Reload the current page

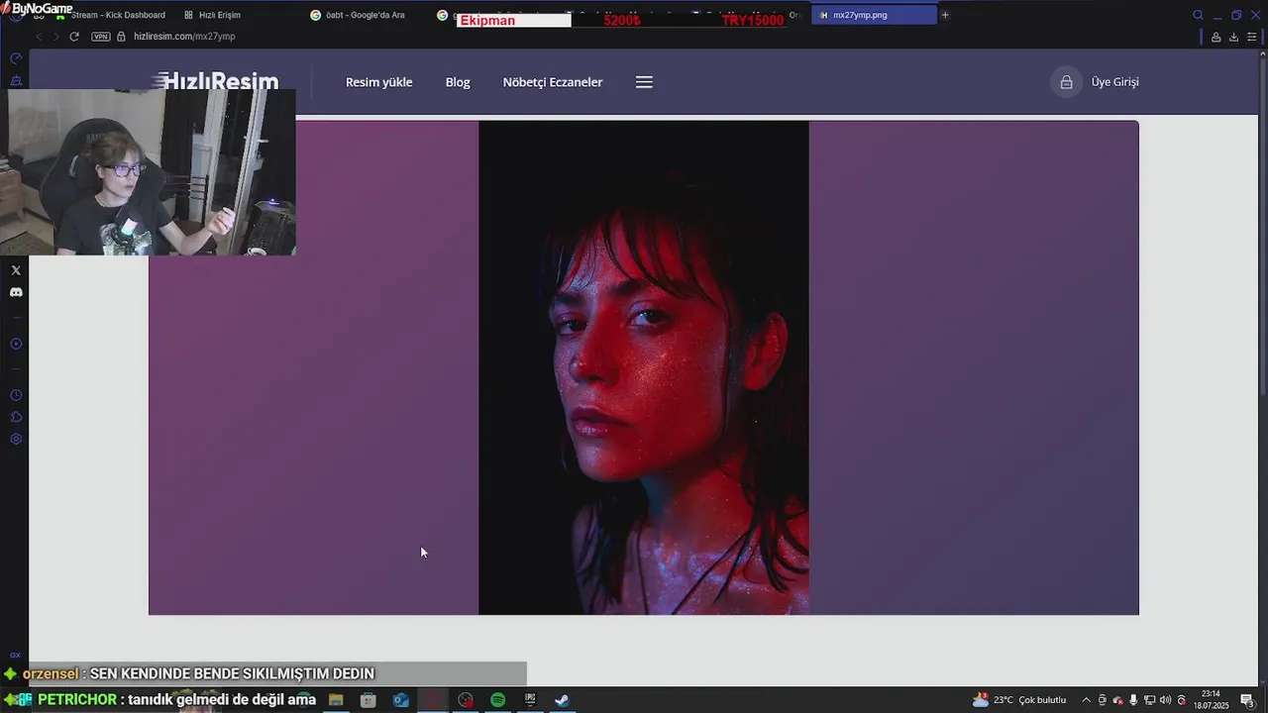point(73,37)
